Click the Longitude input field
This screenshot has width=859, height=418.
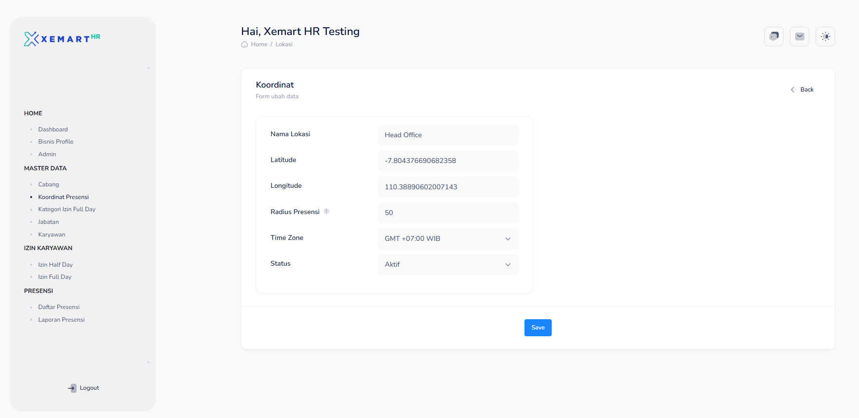point(448,187)
